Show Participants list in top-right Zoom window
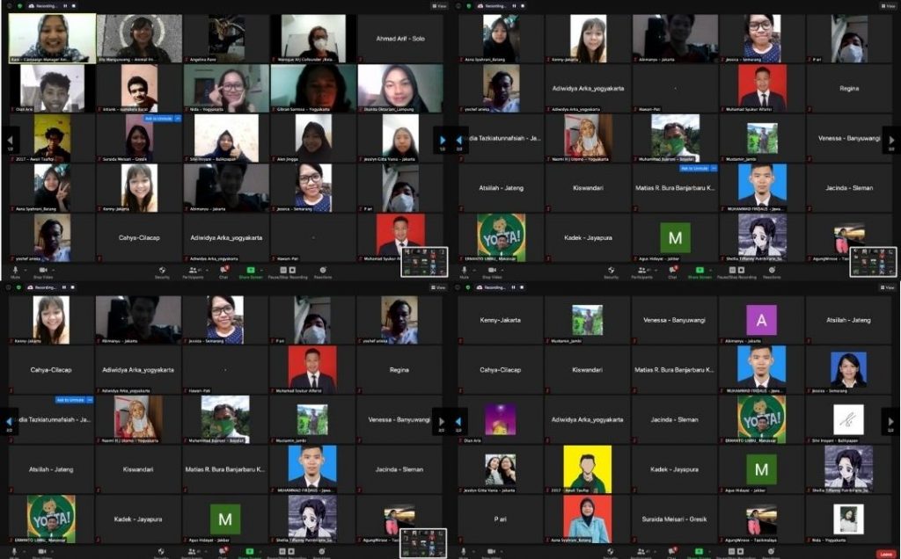The height and width of the screenshot is (559, 901). [x=641, y=271]
